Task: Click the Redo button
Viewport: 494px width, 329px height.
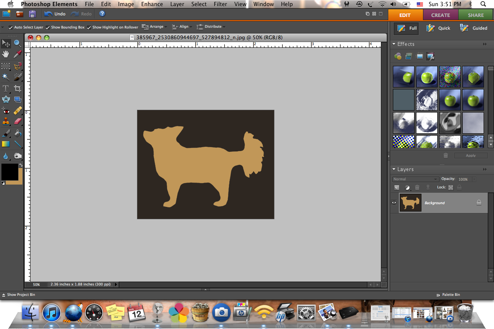Action: [x=81, y=14]
